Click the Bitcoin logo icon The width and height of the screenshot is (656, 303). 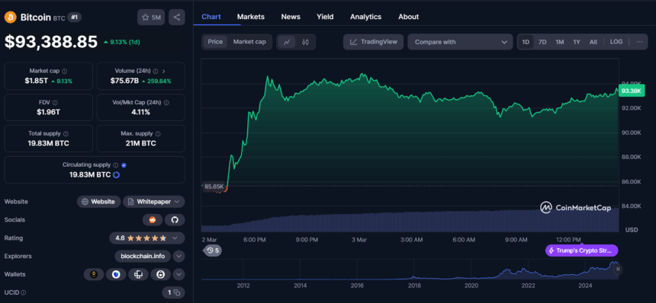point(11,17)
